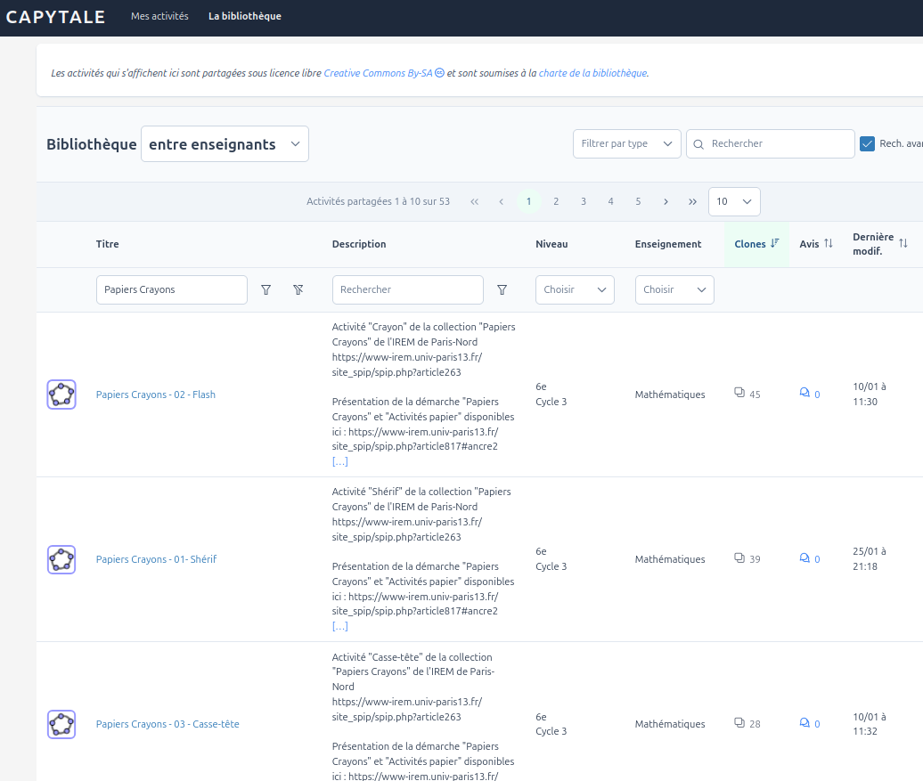Image resolution: width=923 pixels, height=781 pixels.
Task: Open GeoGebra icon for Papiers Crayons 01 Shérif
Action: pos(61,560)
